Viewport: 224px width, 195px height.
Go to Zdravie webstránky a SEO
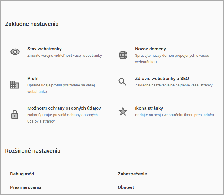[162, 79]
